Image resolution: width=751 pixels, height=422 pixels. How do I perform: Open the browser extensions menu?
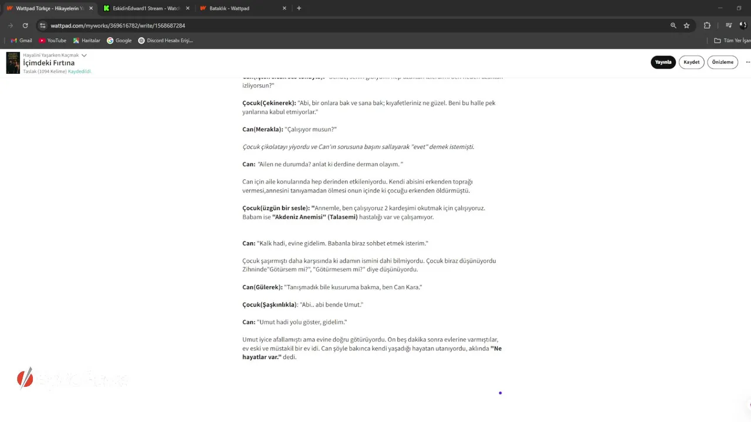point(707,26)
